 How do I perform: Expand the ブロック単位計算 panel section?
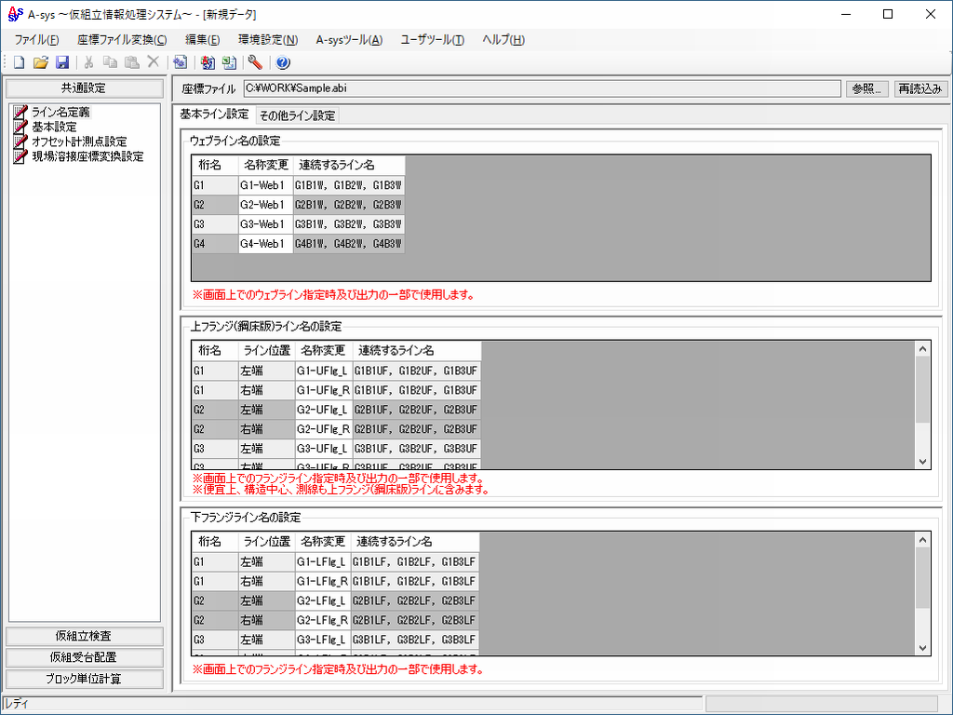[84, 679]
